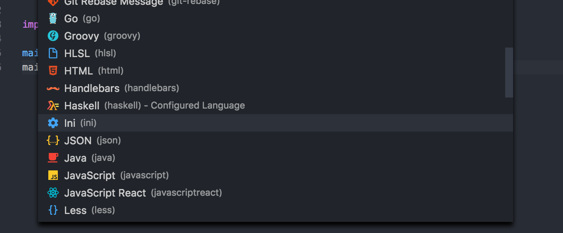
Task: Click the HTML5 shield icon
Action: click(x=53, y=71)
